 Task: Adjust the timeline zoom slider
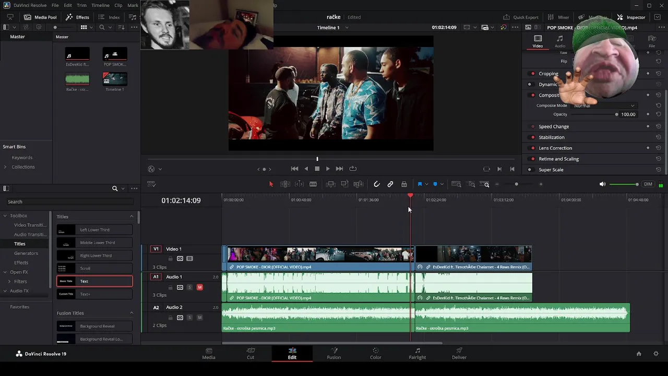(x=517, y=184)
